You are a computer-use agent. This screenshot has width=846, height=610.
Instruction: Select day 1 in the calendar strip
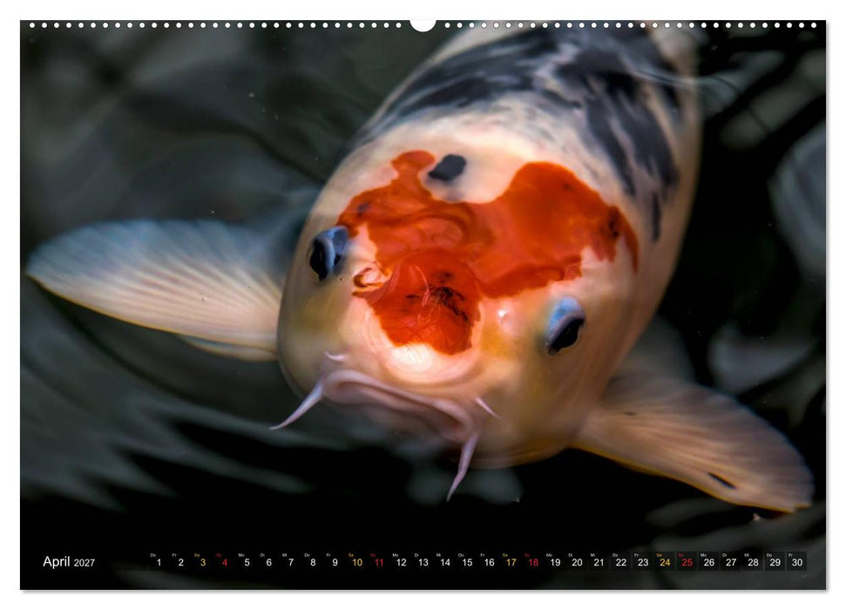(159, 561)
